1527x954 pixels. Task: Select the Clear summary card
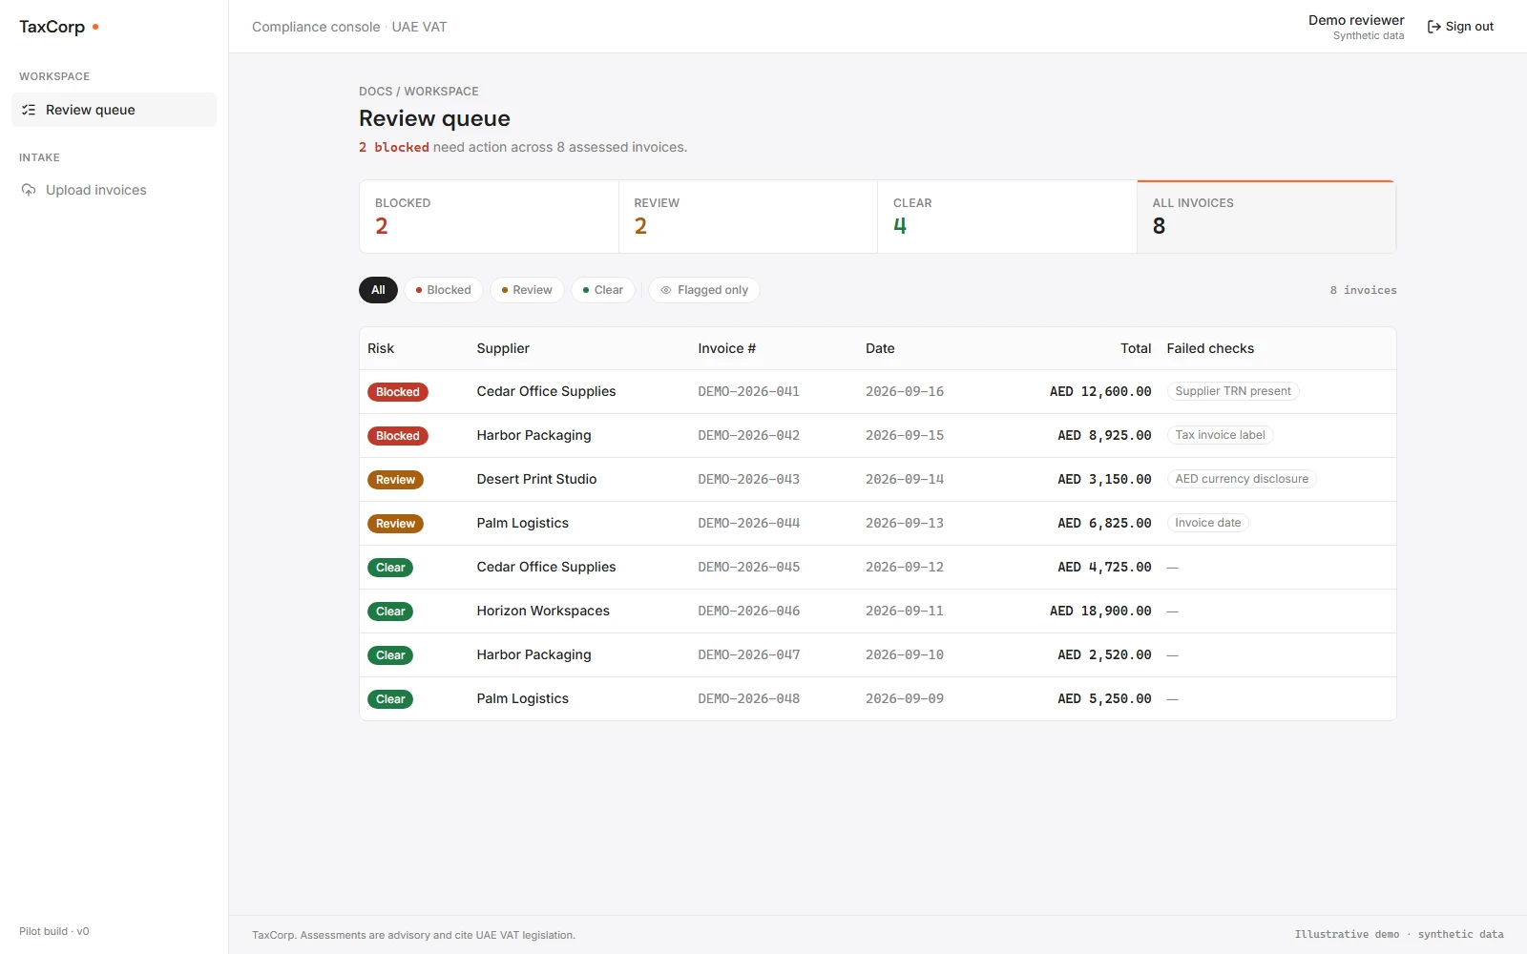[x=1007, y=217]
